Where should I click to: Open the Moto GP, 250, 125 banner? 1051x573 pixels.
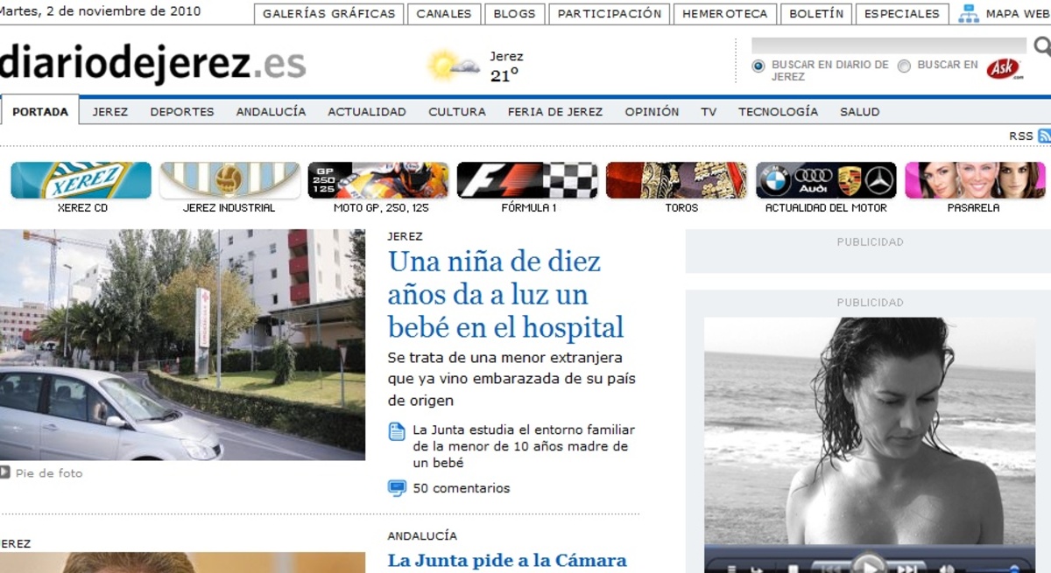(378, 180)
